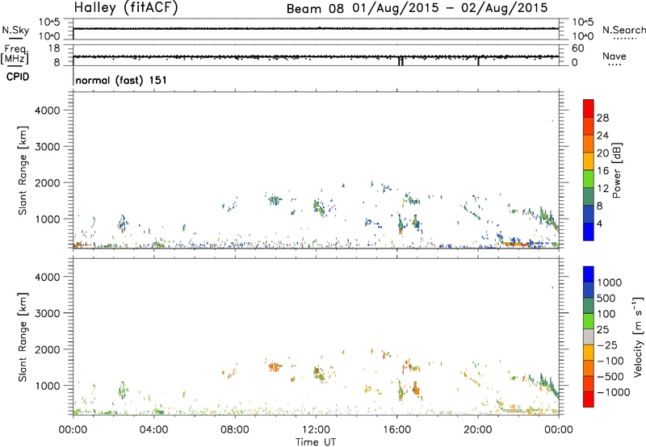Click the N.Sky noise trace line in top panel

[316, 28]
